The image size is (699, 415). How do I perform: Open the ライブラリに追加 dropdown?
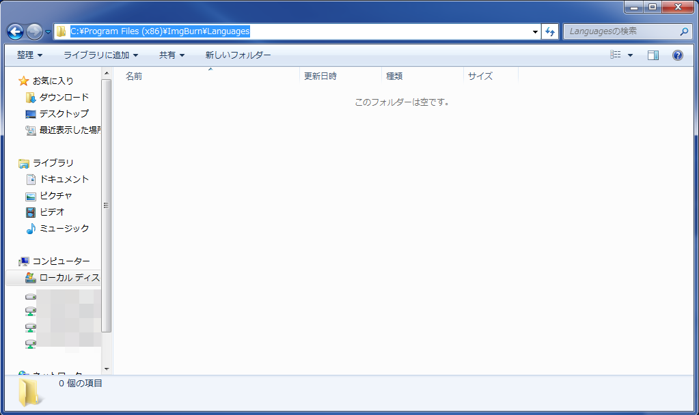click(x=100, y=55)
